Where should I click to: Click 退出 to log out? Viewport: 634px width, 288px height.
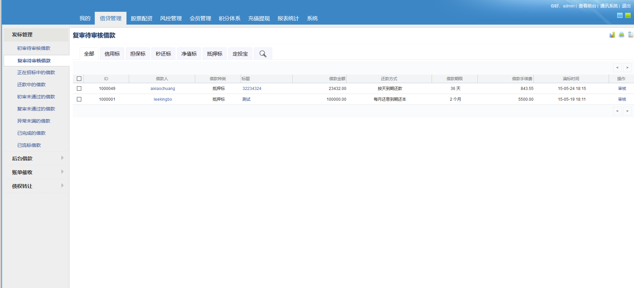coord(626,6)
